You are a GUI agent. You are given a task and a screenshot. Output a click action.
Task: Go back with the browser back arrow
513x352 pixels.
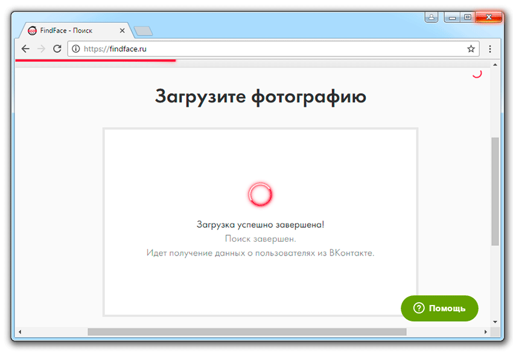point(25,49)
